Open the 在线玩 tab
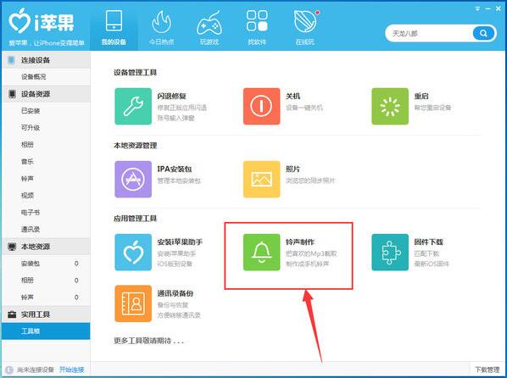Screen dimensions: 507x378 click(304, 27)
